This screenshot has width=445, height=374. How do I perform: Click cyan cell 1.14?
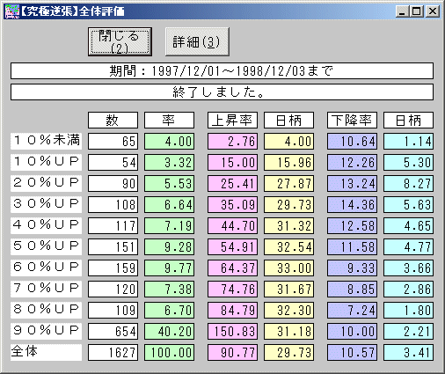pos(408,141)
